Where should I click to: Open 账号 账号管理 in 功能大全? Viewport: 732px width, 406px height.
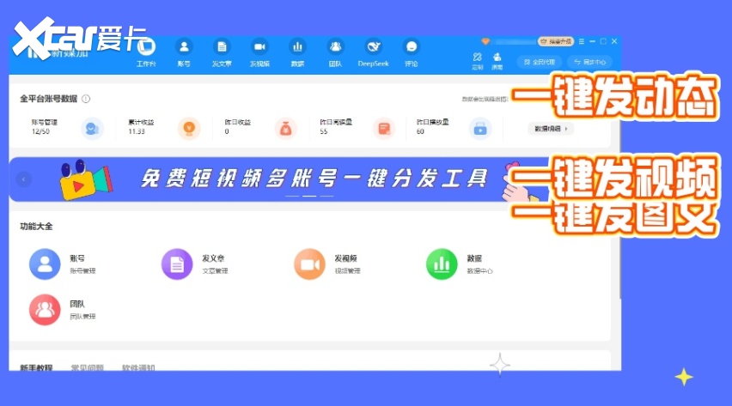click(62, 264)
